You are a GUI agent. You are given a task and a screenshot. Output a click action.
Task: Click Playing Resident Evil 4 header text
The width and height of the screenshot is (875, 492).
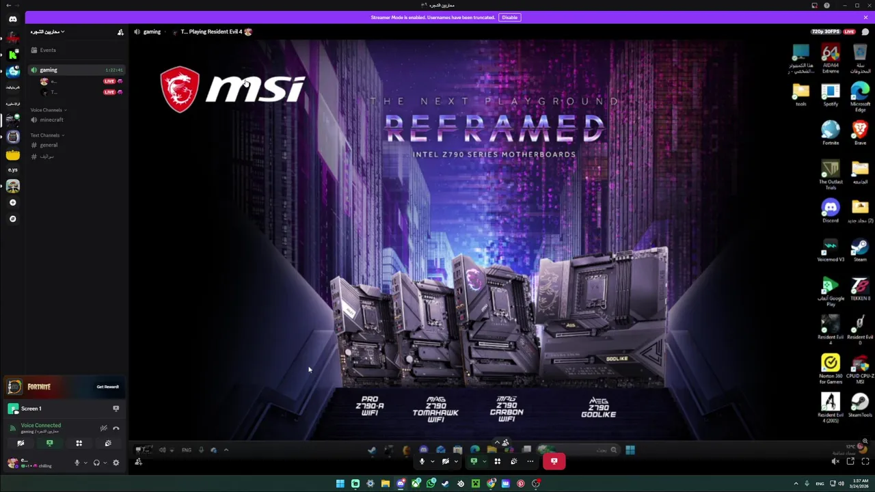click(215, 31)
